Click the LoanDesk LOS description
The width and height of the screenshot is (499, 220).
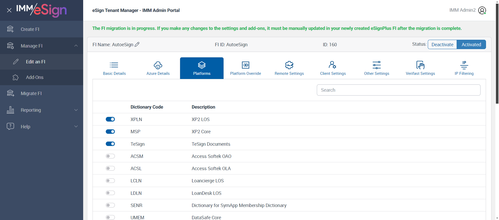click(x=207, y=193)
